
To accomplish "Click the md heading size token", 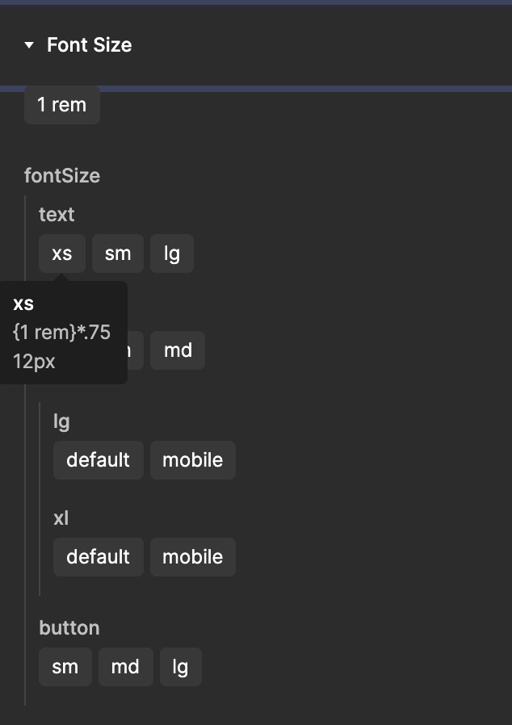I will pos(178,350).
